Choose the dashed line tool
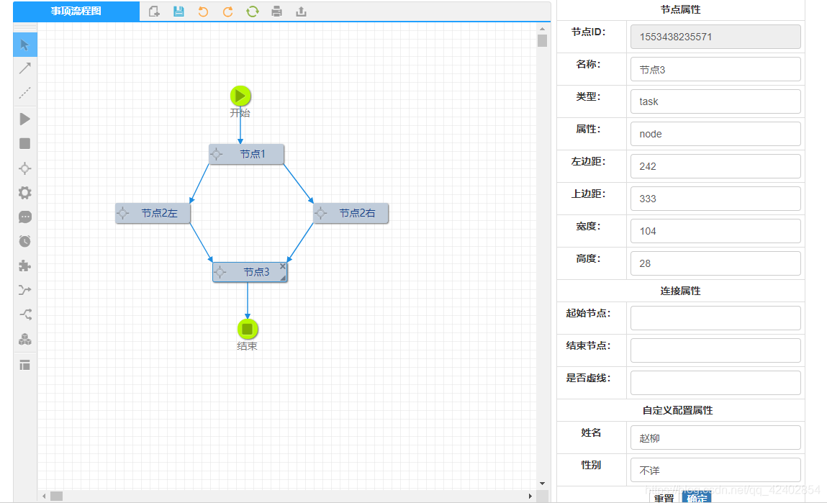The height and width of the screenshot is (503, 827). click(24, 93)
